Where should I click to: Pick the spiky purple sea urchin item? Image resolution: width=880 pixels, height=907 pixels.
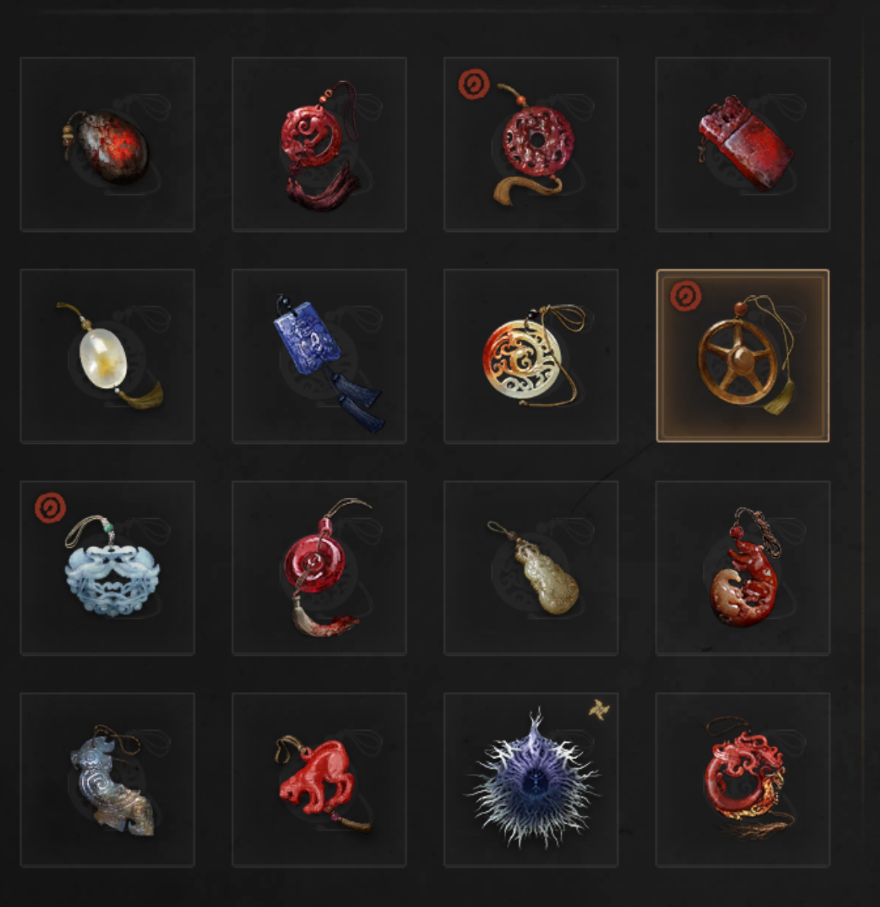pos(531,780)
